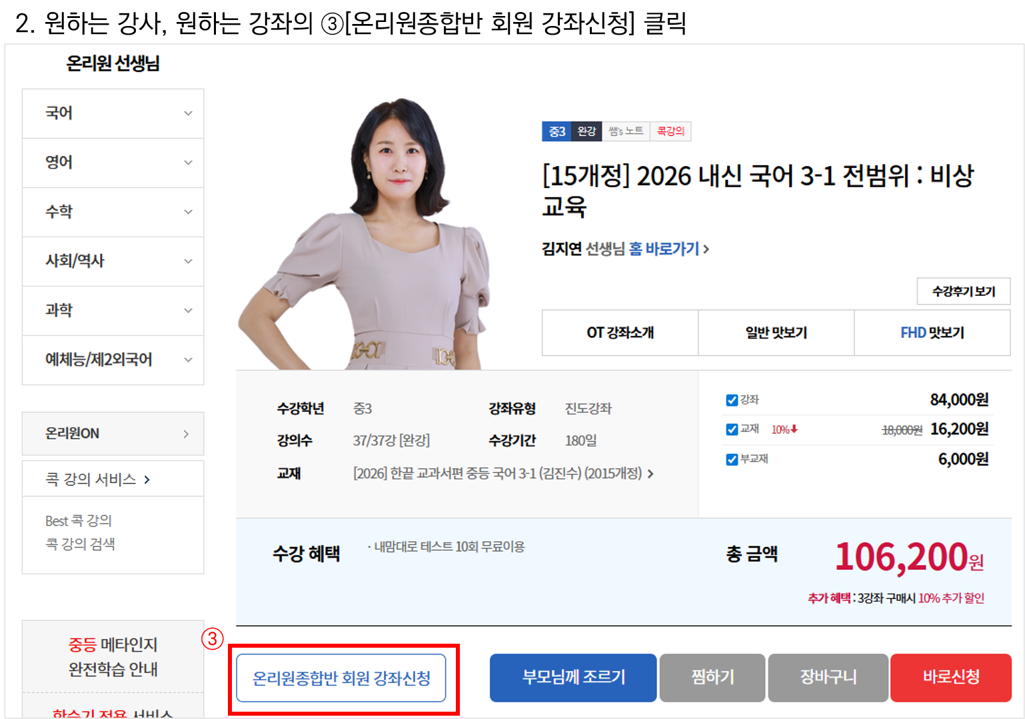This screenshot has height=719, width=1025.
Task: Open the OT 강좌소개 tab
Action: 620,333
